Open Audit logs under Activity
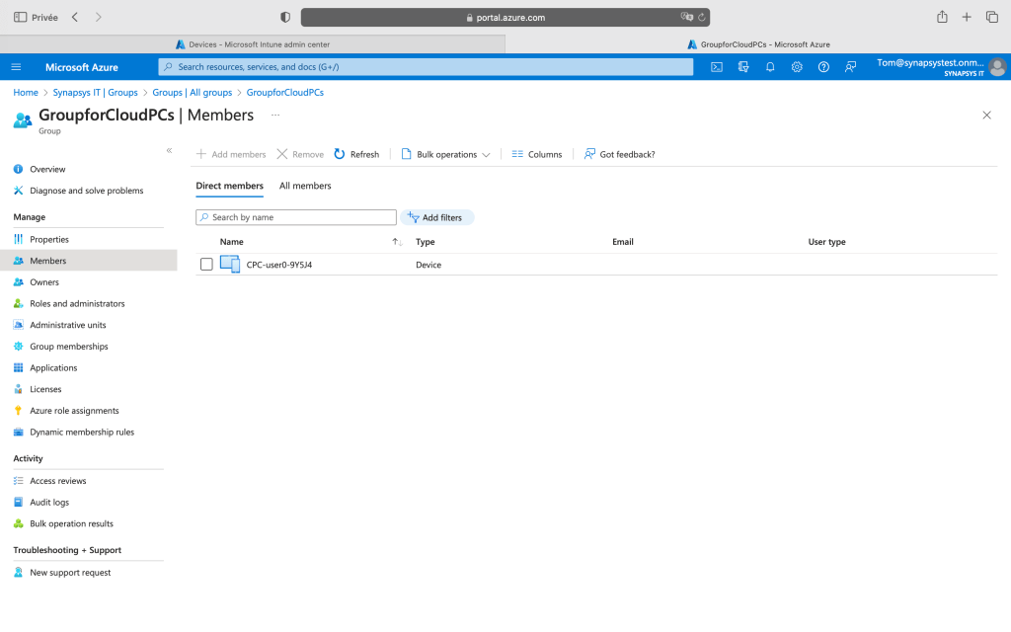 [49, 503]
